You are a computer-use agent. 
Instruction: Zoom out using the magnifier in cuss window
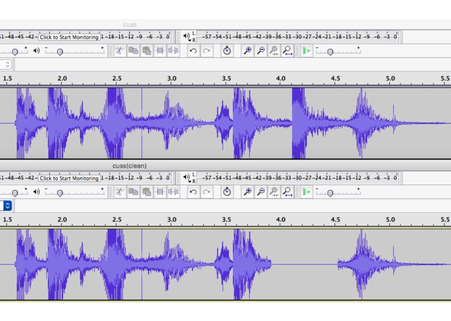[261, 51]
